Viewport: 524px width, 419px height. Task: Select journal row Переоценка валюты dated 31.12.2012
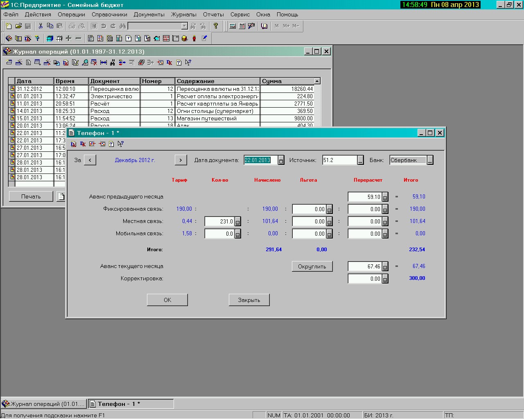point(161,89)
